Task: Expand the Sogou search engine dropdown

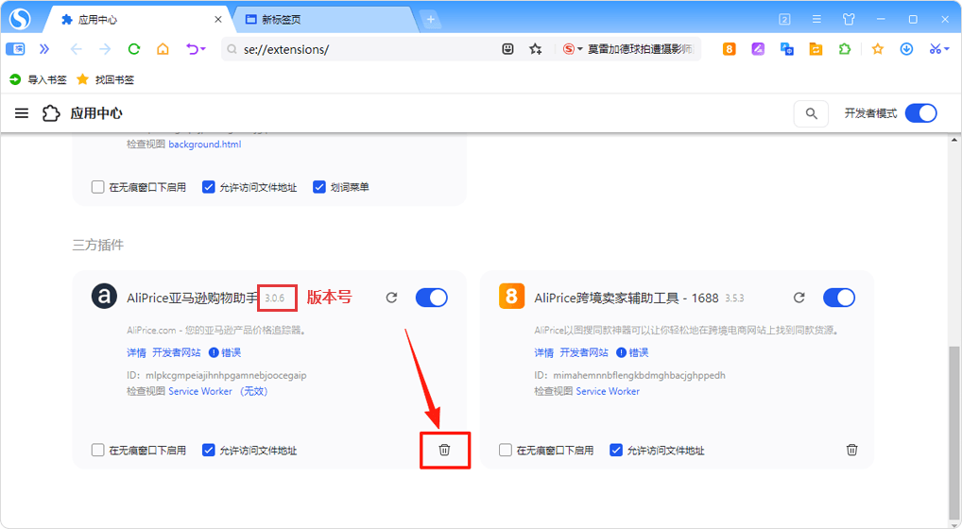Action: (x=580, y=49)
